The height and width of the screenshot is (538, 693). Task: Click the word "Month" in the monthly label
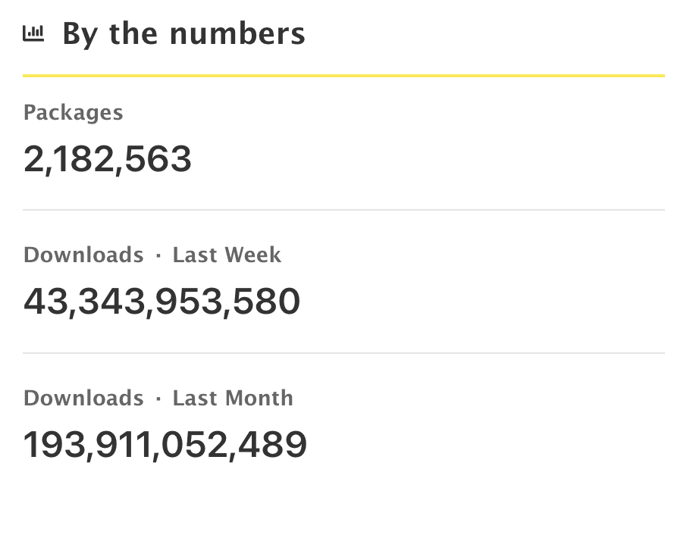tap(259, 398)
